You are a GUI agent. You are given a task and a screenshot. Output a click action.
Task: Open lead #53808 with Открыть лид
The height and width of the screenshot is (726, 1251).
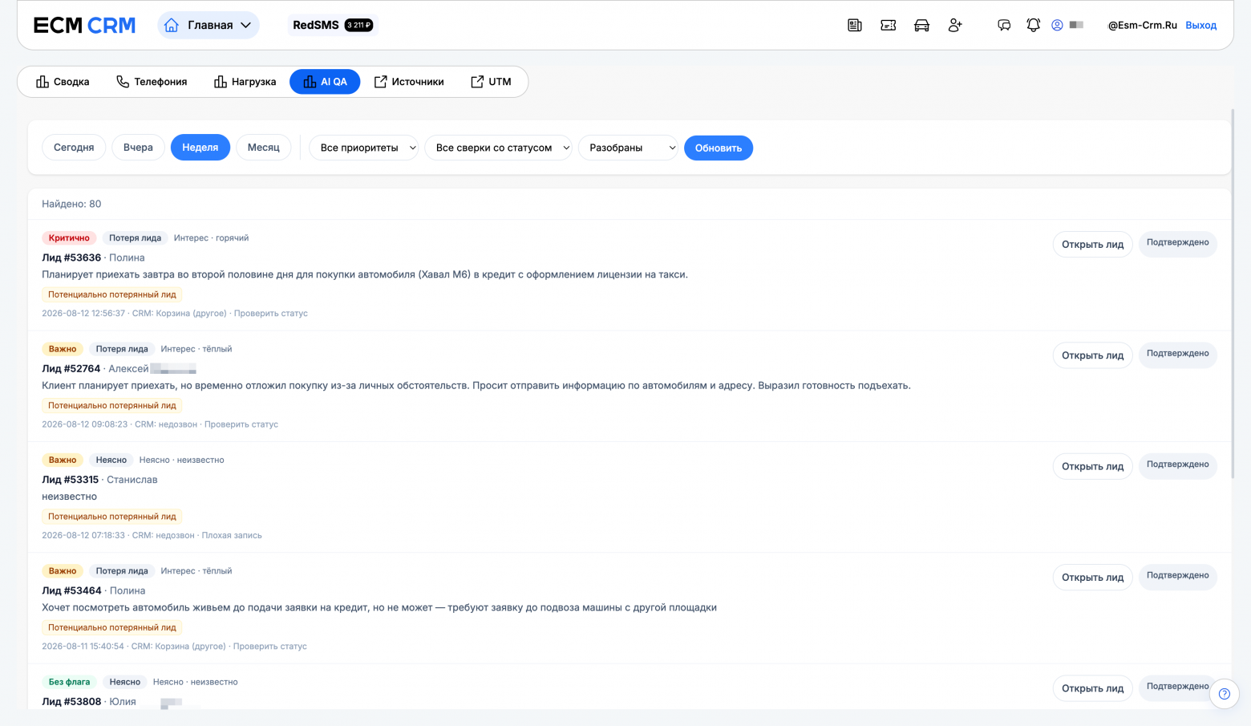point(1092,688)
